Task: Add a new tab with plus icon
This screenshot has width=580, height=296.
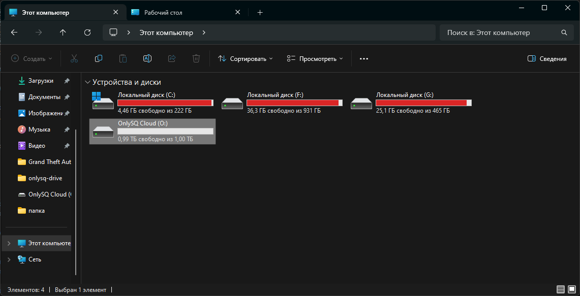Action: coord(260,12)
